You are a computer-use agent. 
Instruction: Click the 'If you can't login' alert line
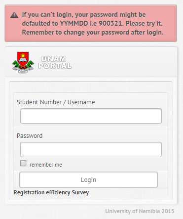[x=84, y=14]
